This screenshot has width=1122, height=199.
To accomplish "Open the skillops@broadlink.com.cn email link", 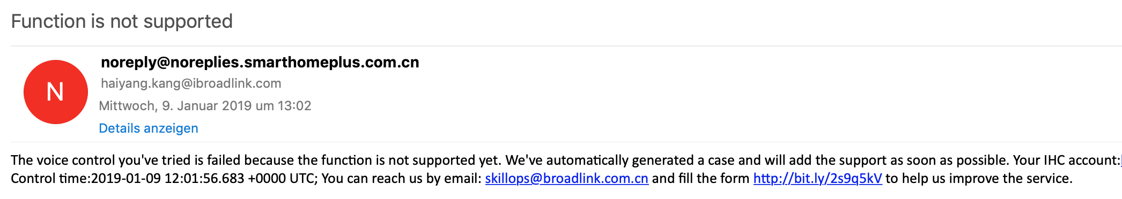I will coord(567,179).
